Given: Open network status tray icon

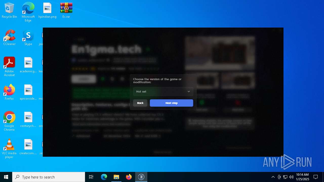Looking at the screenshot, I should pos(285,177).
